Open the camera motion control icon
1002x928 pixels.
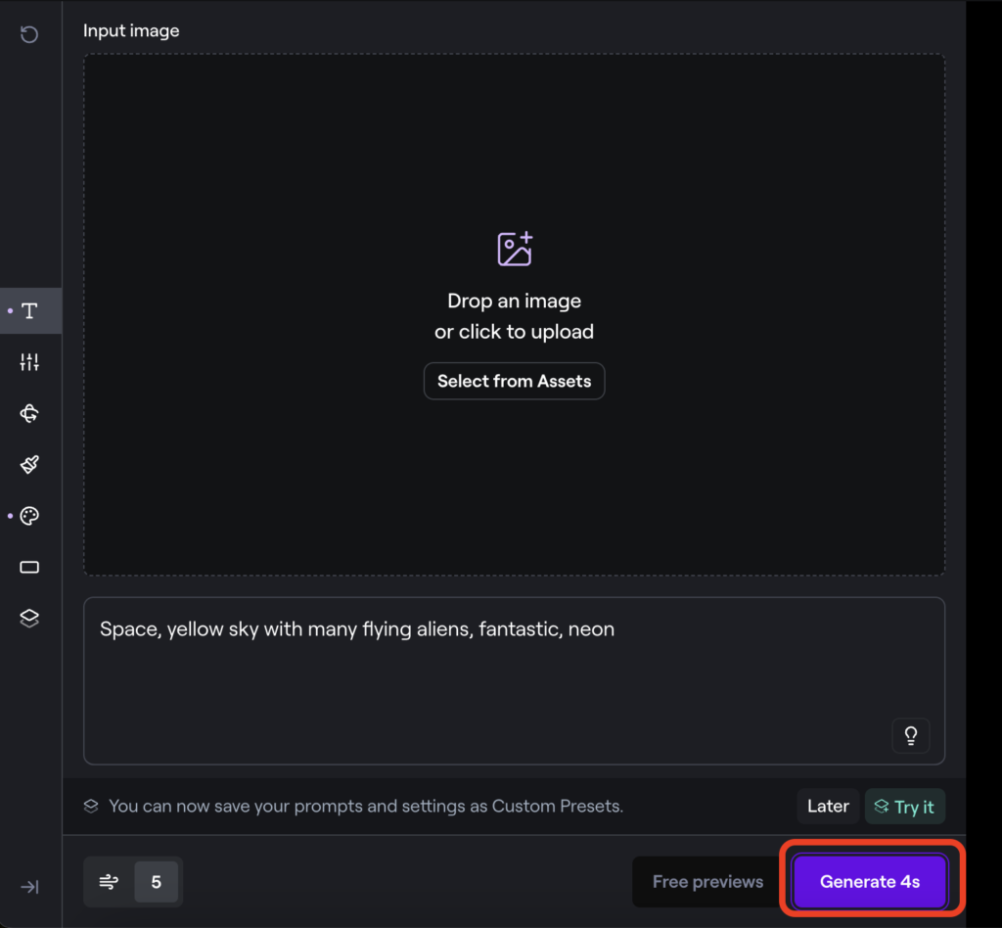point(29,413)
